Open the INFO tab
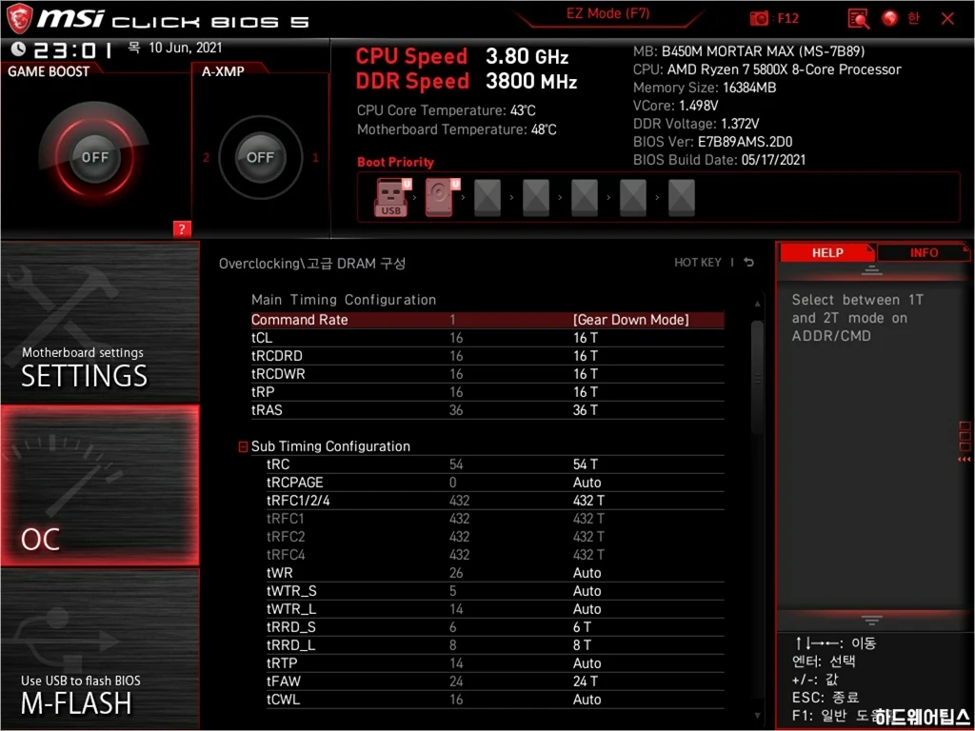Viewport: 975px width, 731px height. coord(924,253)
